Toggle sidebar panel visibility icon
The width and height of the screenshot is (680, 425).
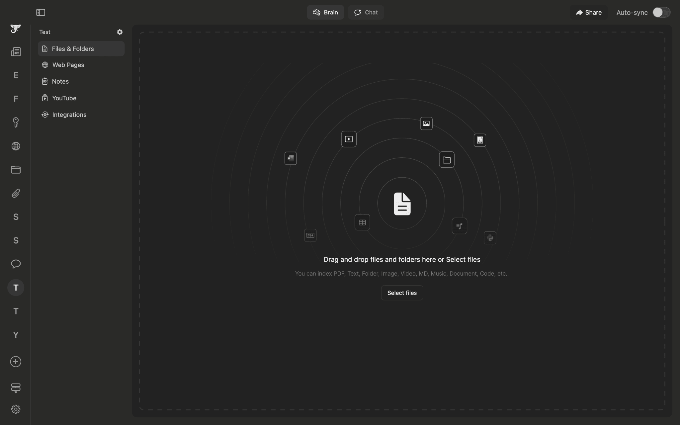click(x=41, y=13)
